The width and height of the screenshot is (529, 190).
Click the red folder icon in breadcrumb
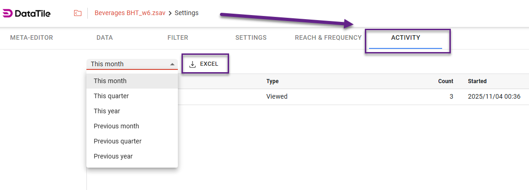(x=77, y=13)
